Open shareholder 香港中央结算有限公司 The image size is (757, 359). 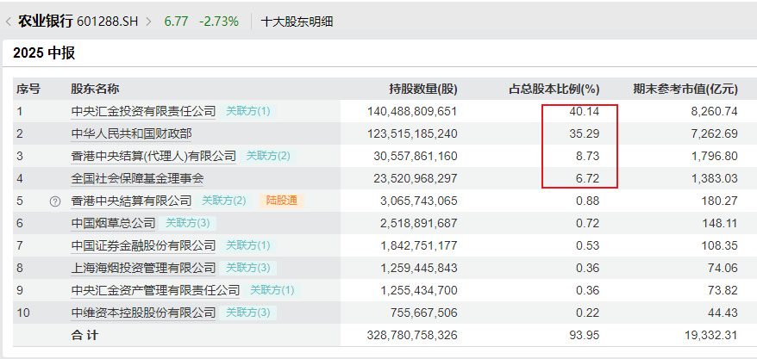131,201
